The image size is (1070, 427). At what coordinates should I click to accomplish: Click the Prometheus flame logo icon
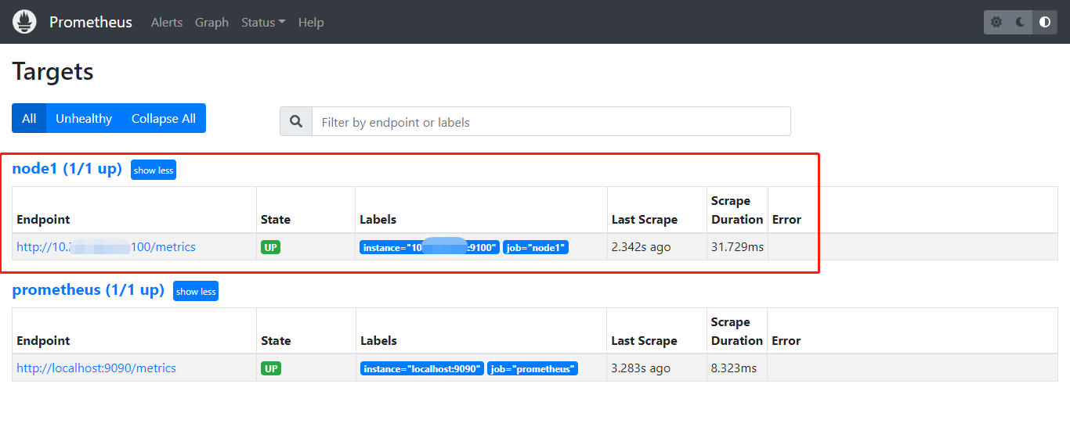click(x=24, y=22)
